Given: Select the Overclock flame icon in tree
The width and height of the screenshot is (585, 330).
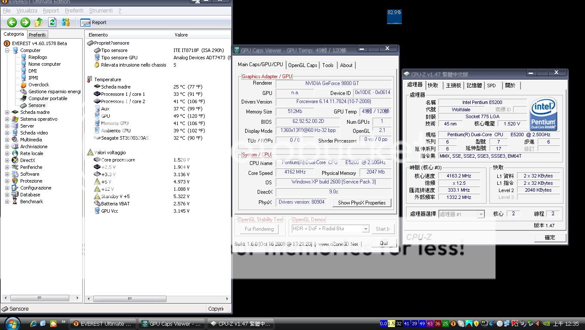Looking at the screenshot, I should pos(23,85).
